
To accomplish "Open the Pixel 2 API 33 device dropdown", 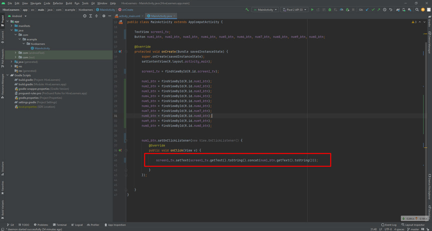I will [x=294, y=10].
